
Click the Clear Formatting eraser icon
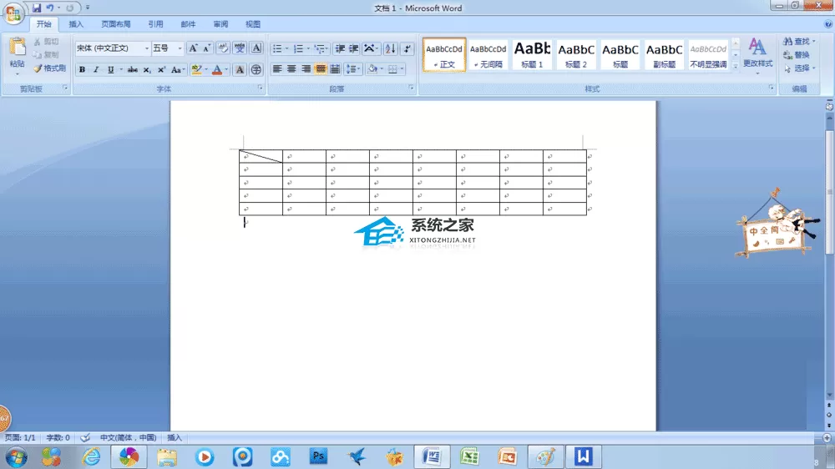point(223,48)
